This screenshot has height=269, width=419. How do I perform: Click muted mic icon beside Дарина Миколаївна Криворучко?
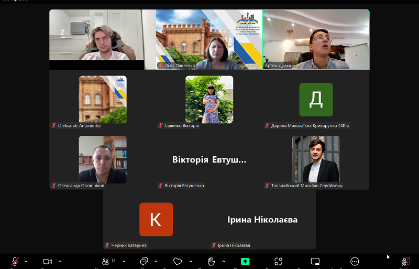pos(267,125)
